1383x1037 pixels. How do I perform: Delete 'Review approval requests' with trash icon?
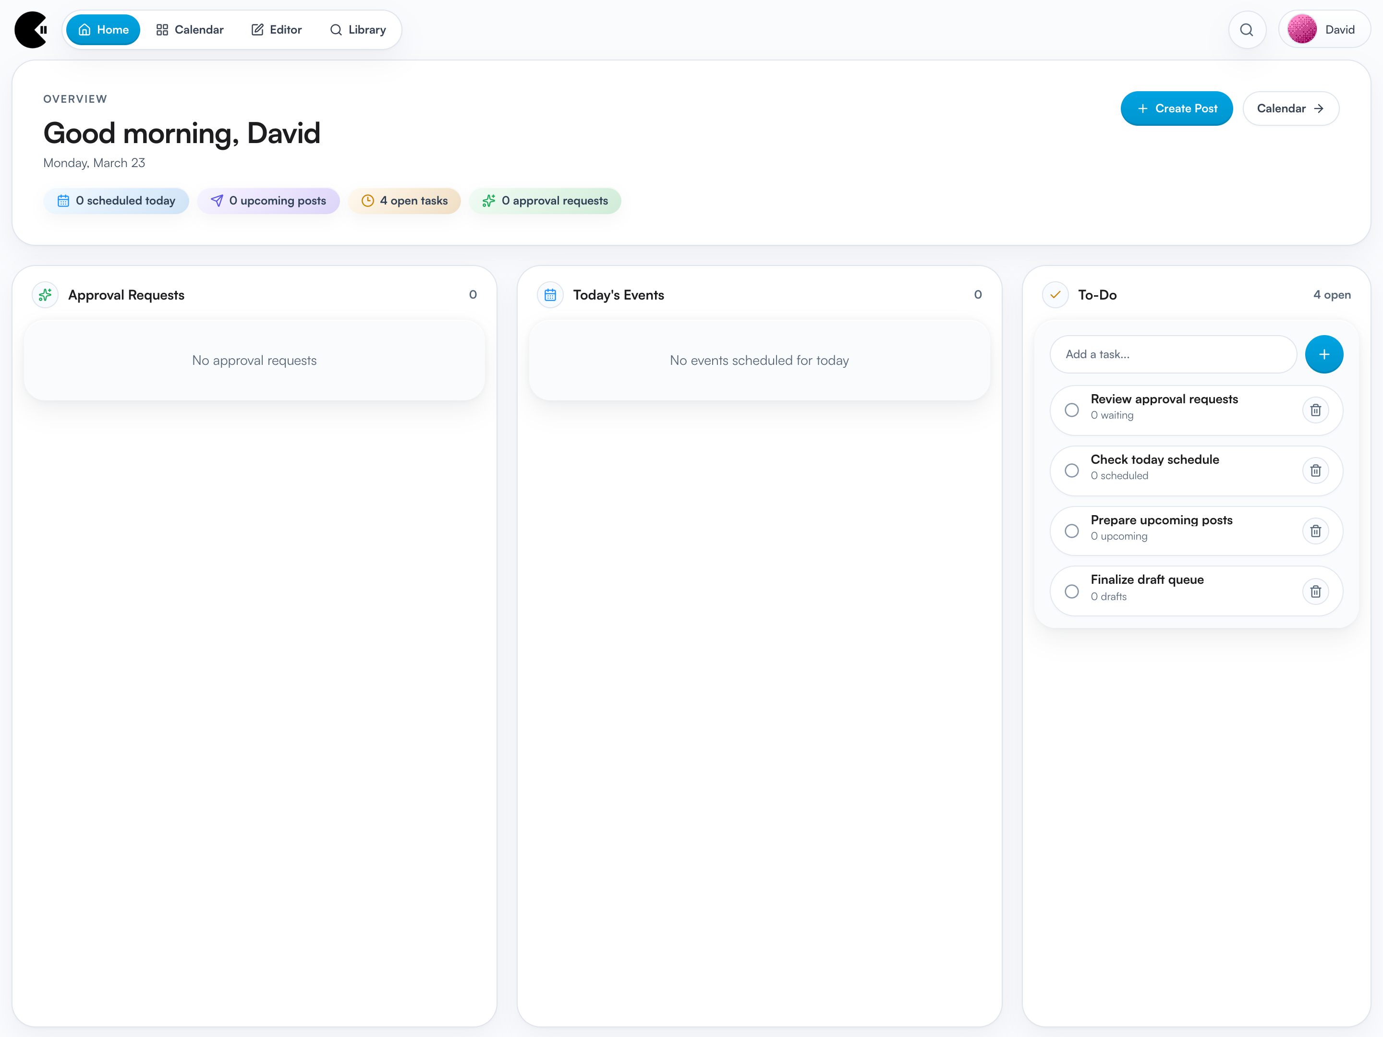(1315, 410)
